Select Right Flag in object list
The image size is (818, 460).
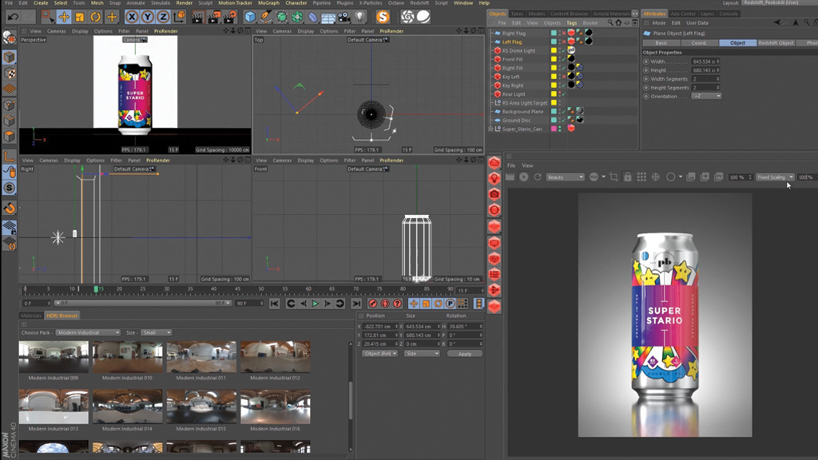[514, 34]
